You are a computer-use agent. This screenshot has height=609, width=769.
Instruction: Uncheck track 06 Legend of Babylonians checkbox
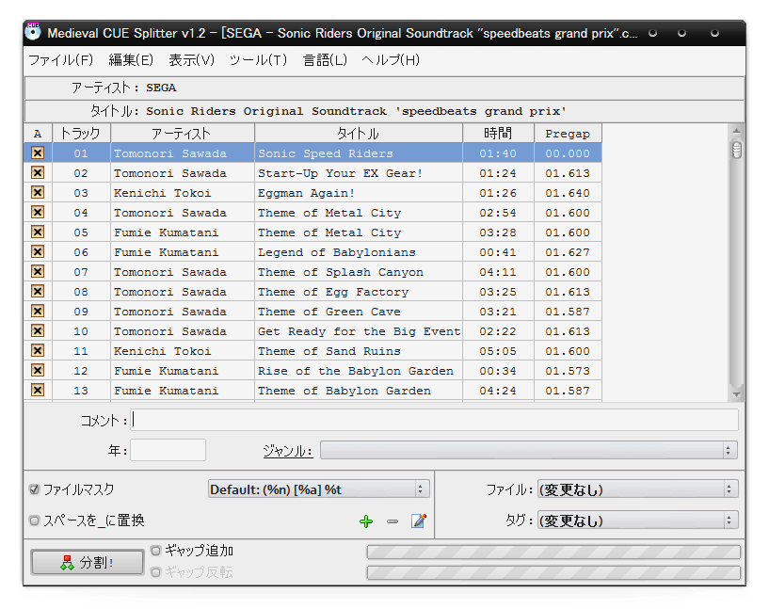(x=38, y=251)
